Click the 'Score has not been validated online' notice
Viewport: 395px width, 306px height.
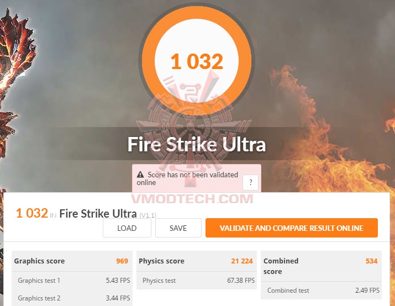tap(187, 178)
